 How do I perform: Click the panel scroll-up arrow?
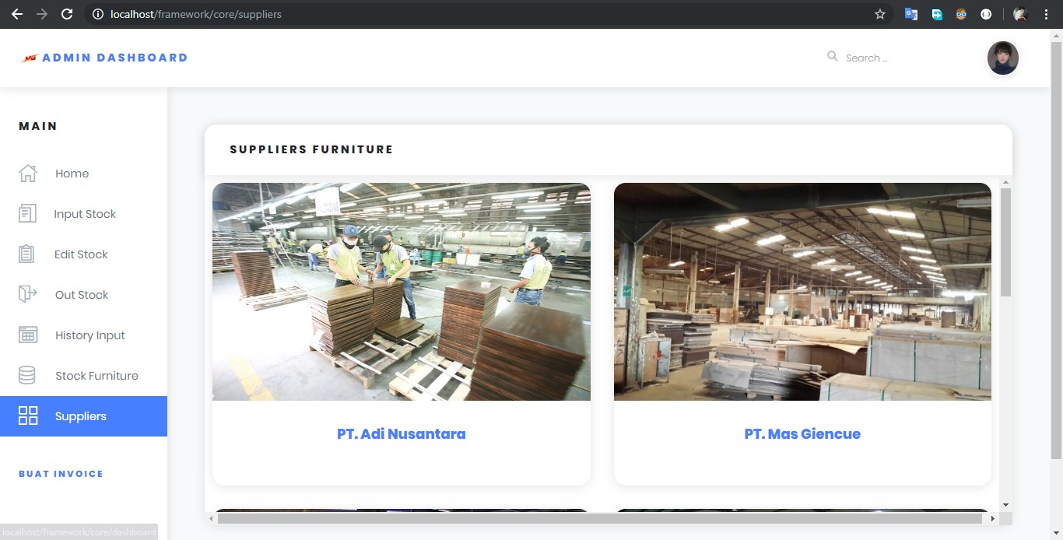(x=1005, y=182)
